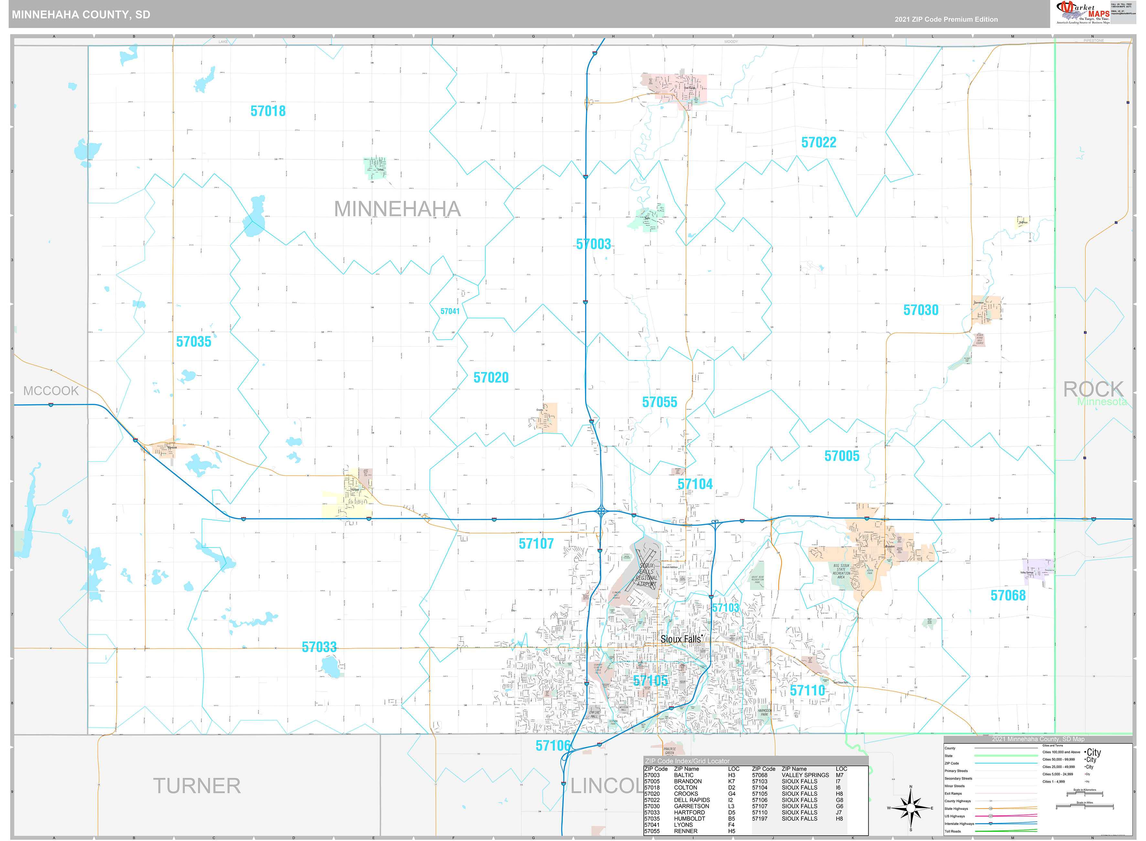Image resolution: width=1146 pixels, height=841 pixels.
Task: Click the US Highways shield symbol in legend
Action: tap(991, 815)
